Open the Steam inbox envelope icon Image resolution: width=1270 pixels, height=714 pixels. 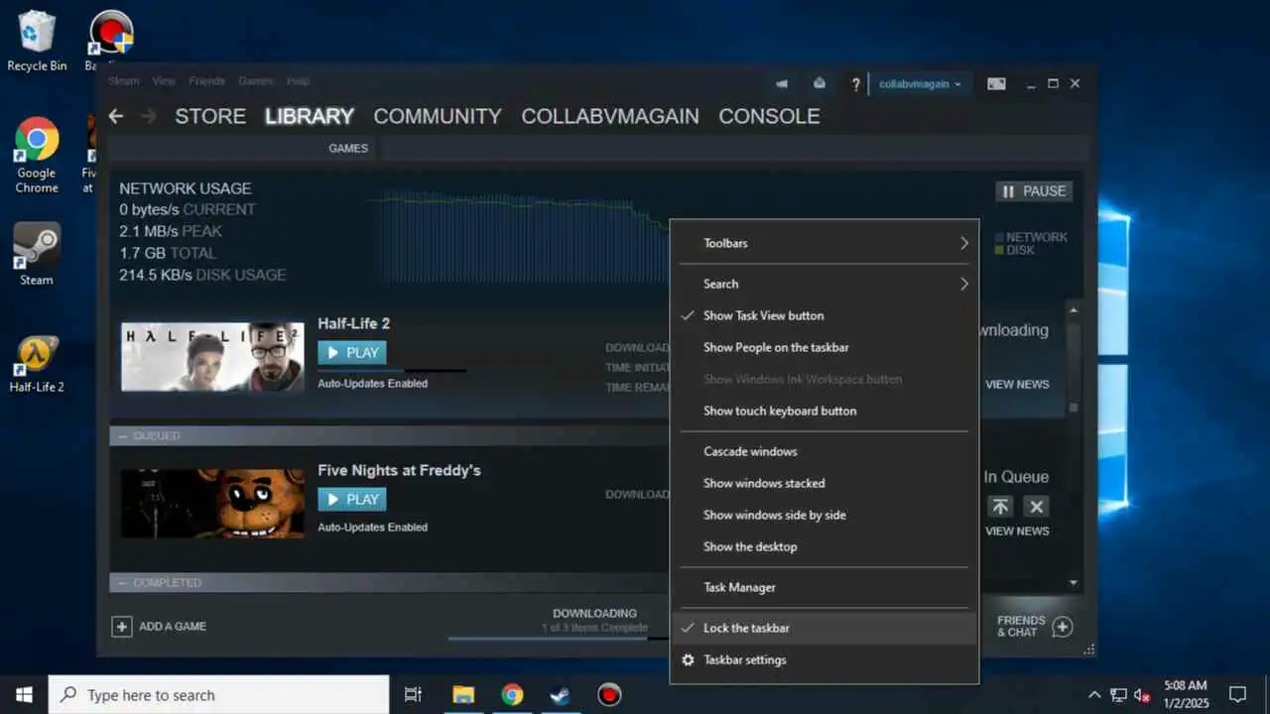pos(819,84)
